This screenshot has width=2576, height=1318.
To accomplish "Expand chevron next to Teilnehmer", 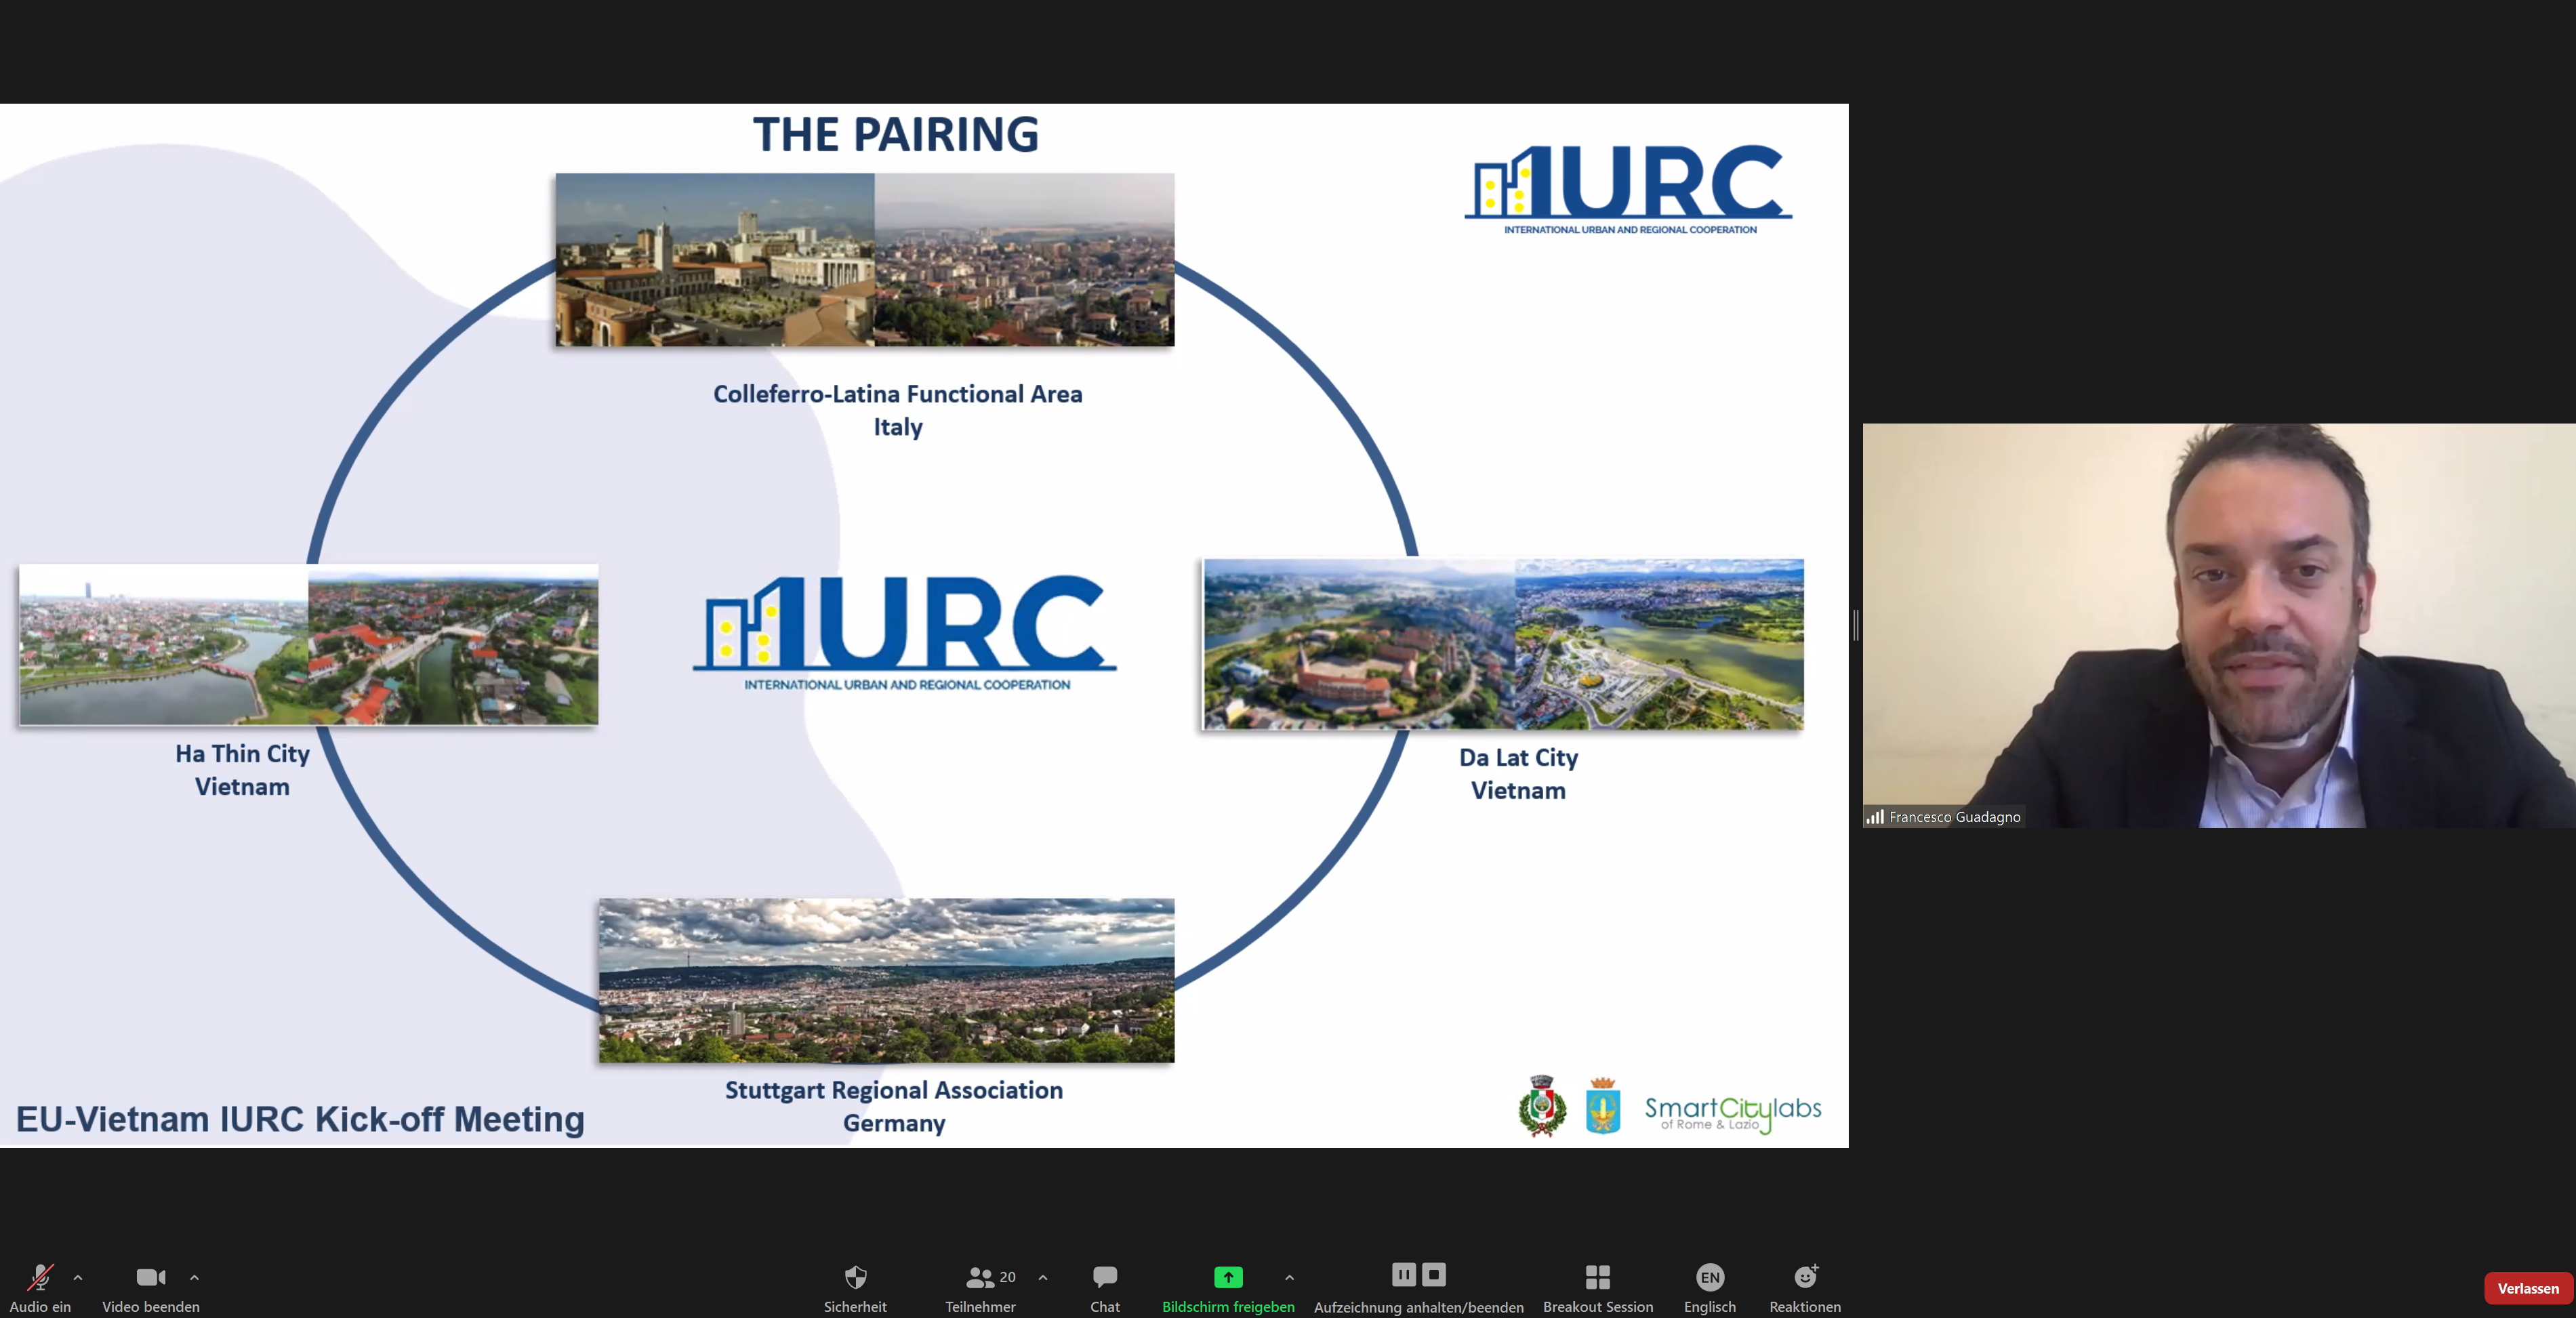I will click(1043, 1277).
